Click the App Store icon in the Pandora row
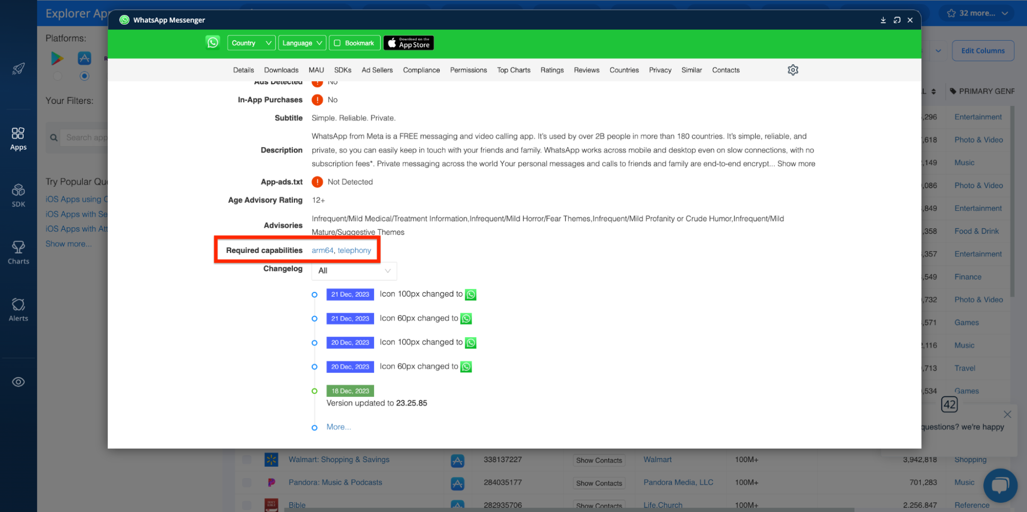The image size is (1027, 512). point(457,483)
